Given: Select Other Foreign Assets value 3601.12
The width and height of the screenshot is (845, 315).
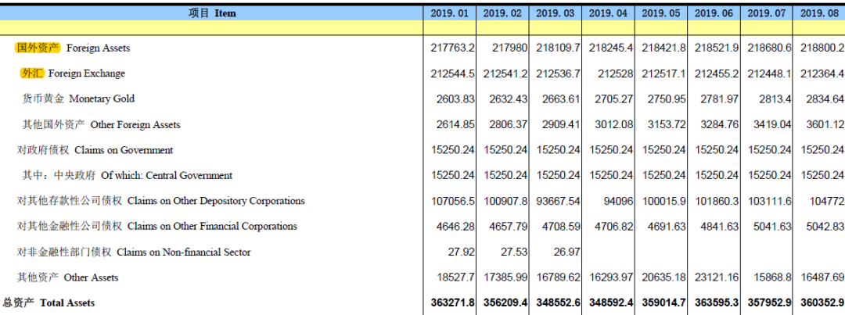Looking at the screenshot, I should coord(825,124).
